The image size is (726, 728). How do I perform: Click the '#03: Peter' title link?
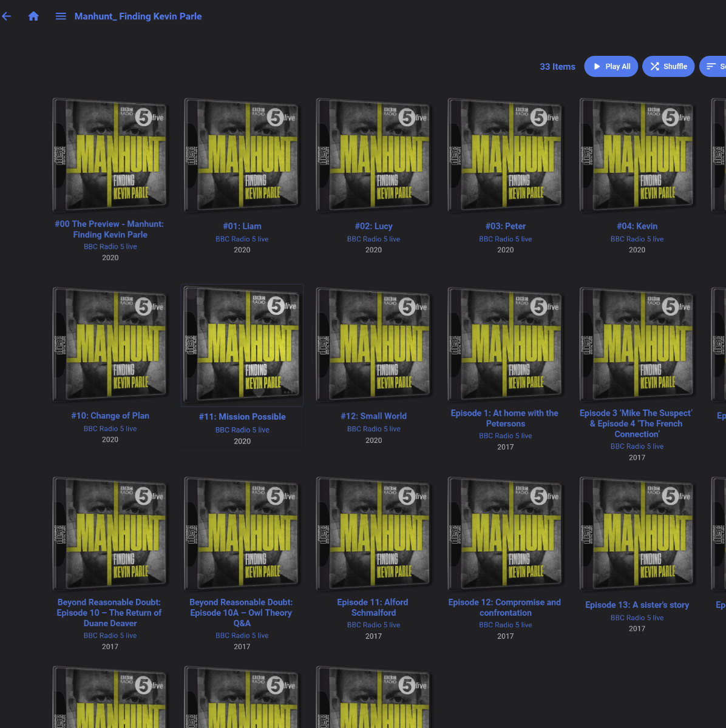coord(505,226)
